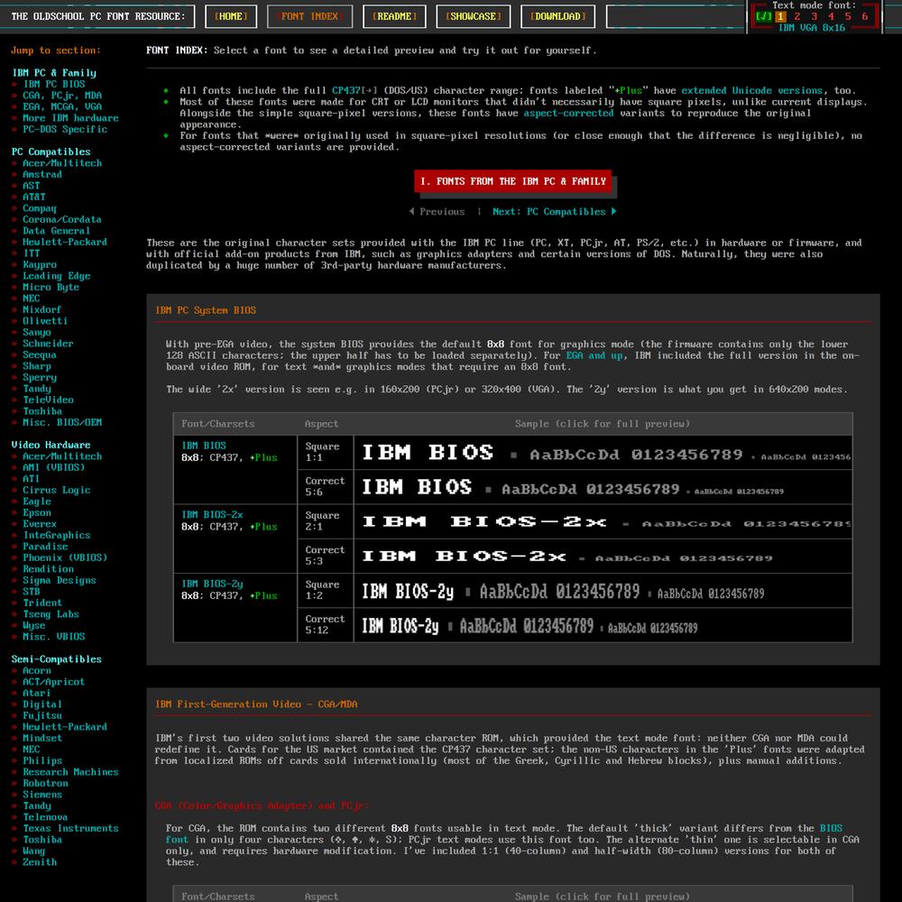Jump to TeleVideo fonts
This screenshot has height=902, width=902.
pos(48,400)
